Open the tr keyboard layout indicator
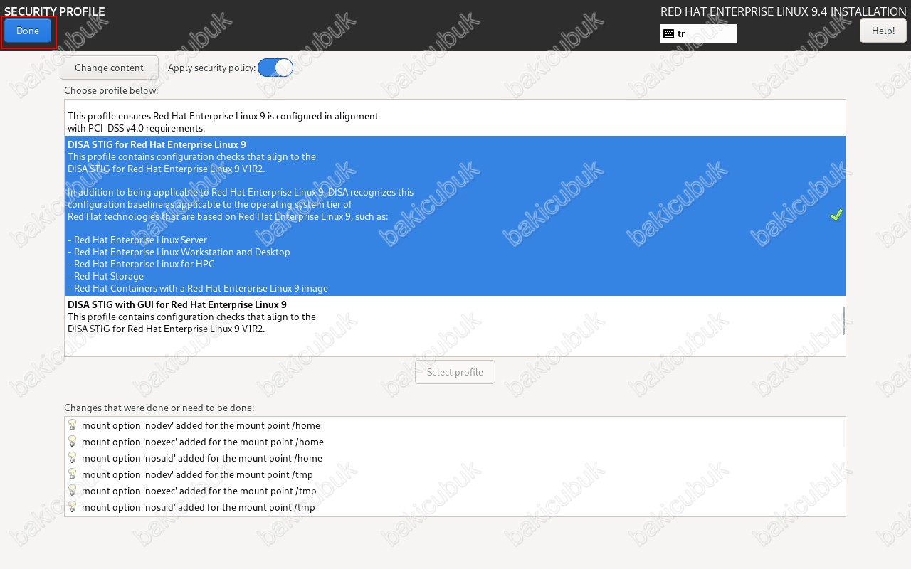Screen dimensions: 911x569 pyautogui.click(x=699, y=33)
